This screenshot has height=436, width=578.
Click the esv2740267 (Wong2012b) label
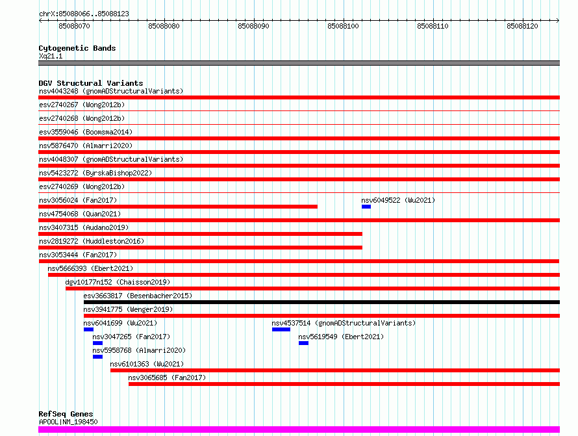pyautogui.click(x=82, y=105)
